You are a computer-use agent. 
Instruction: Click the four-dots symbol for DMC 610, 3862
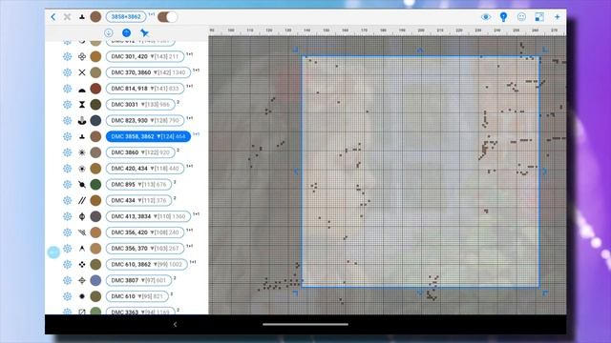[82, 265]
